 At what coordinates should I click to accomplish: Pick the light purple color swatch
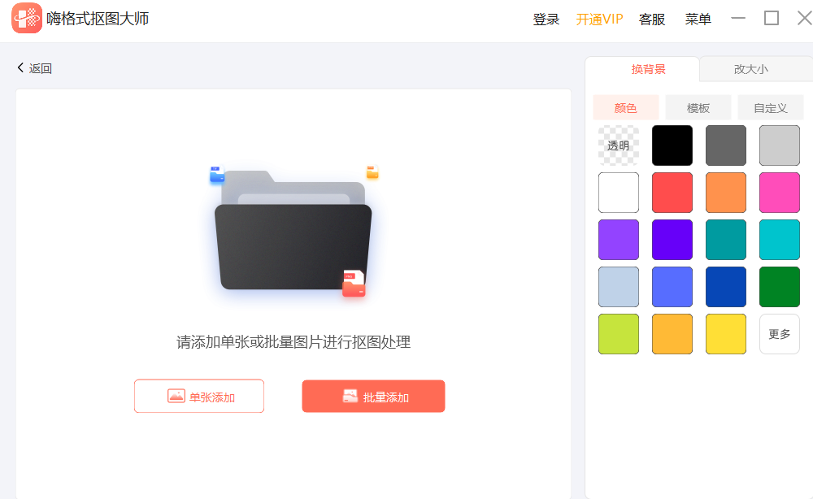click(x=619, y=240)
